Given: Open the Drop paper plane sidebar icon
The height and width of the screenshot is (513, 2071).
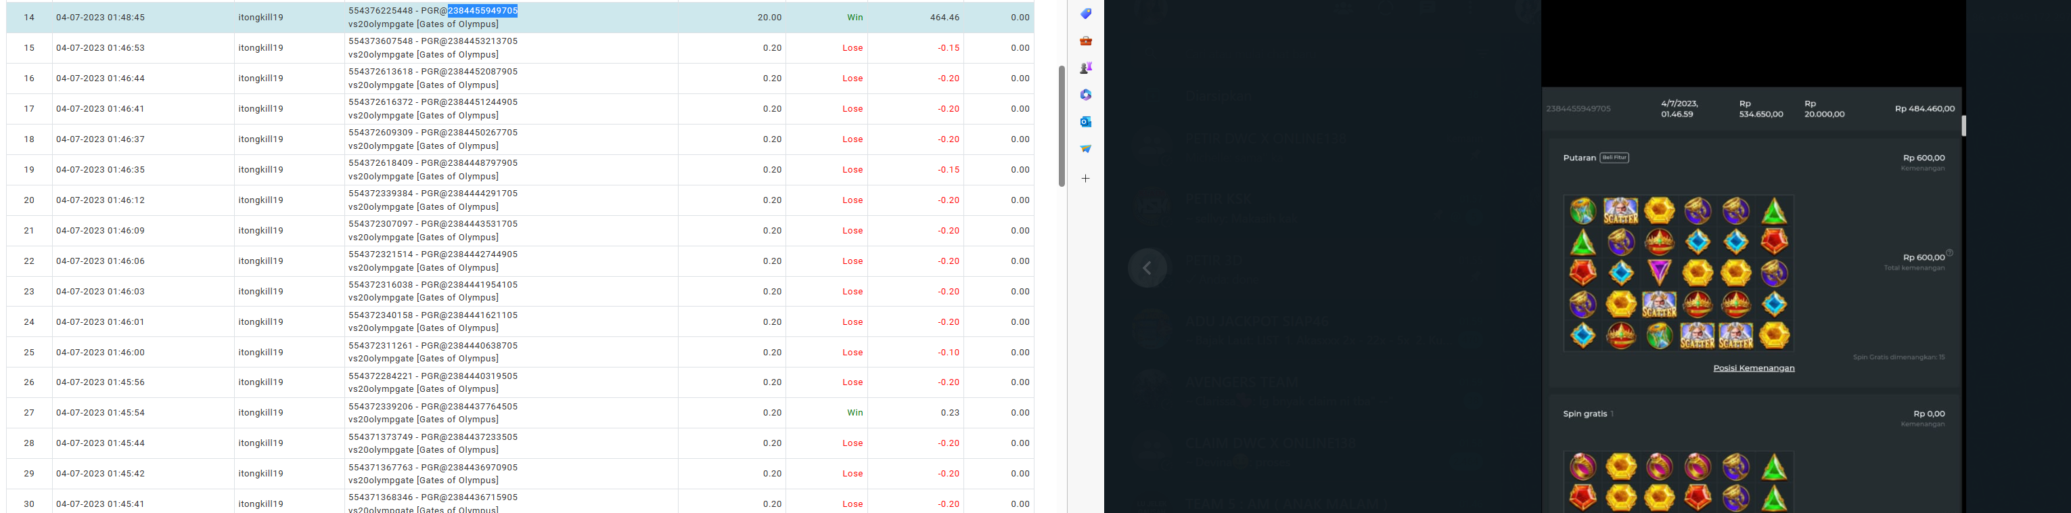Looking at the screenshot, I should click(x=1085, y=149).
